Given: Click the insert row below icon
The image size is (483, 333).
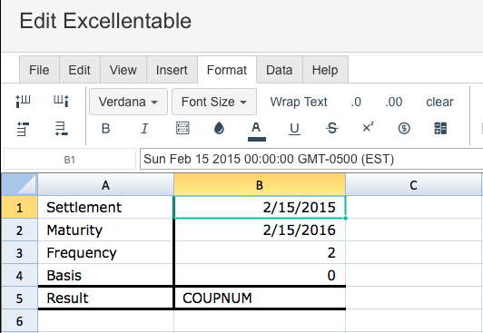Looking at the screenshot, I should coord(61,128).
